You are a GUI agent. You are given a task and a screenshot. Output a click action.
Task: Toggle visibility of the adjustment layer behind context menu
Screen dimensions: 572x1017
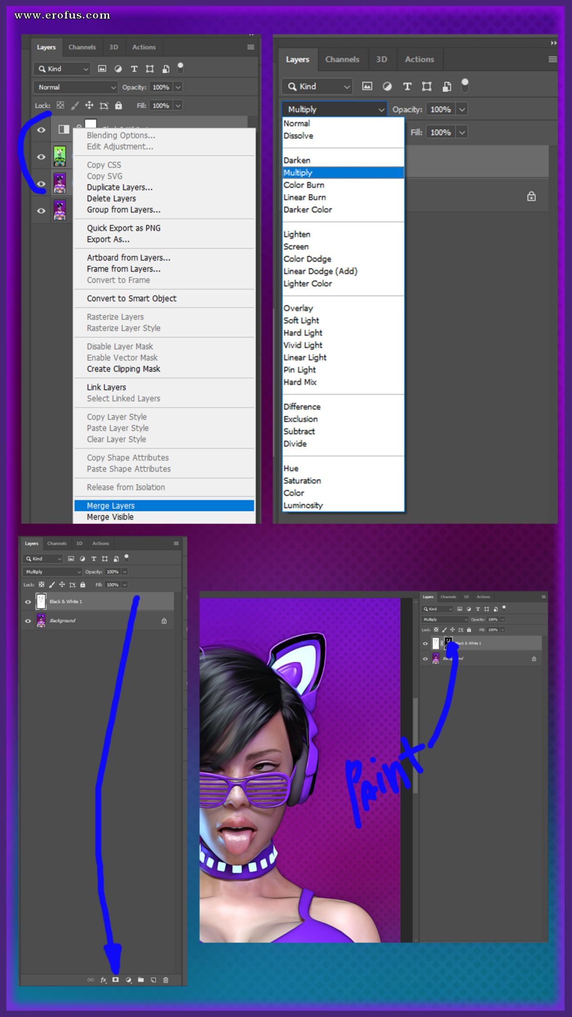click(x=41, y=130)
